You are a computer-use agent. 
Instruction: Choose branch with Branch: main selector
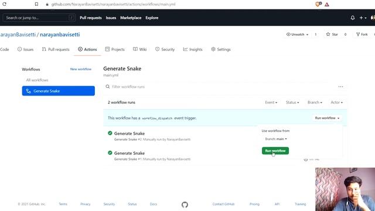pos(276,139)
